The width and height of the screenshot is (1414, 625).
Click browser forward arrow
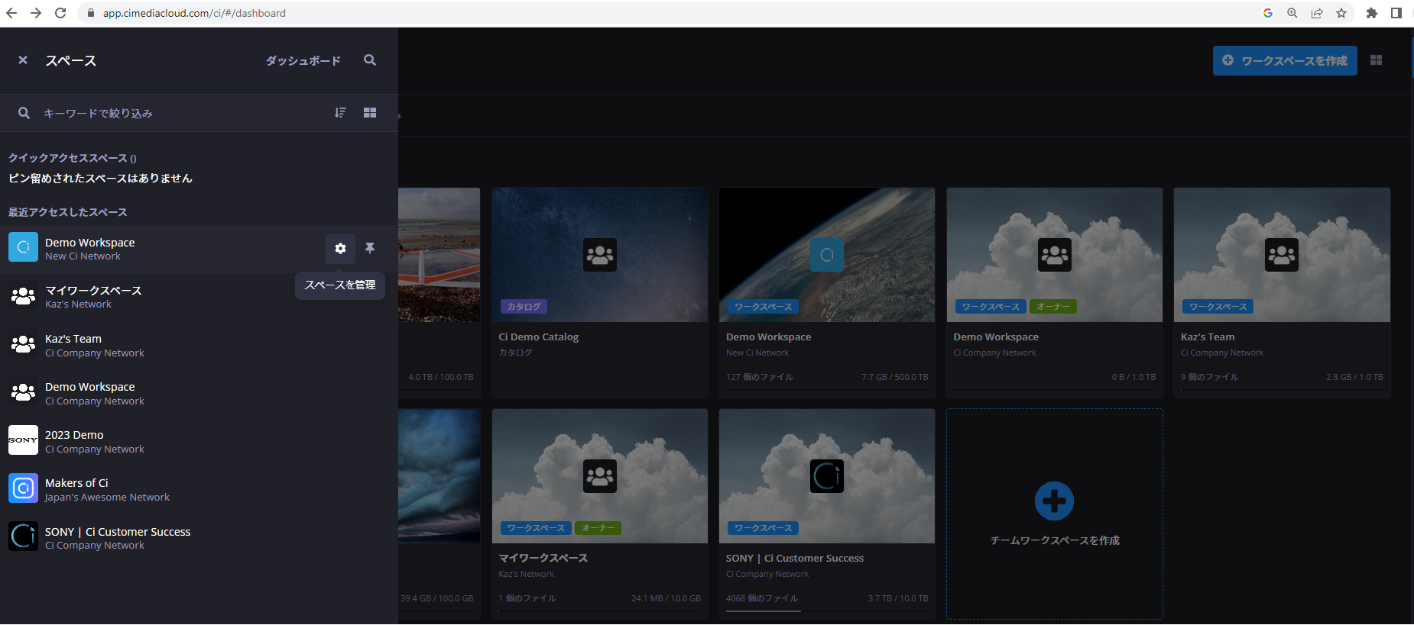(36, 13)
